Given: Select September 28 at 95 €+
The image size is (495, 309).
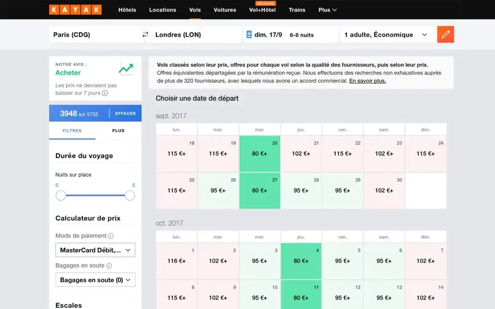Looking at the screenshot, I should (301, 190).
